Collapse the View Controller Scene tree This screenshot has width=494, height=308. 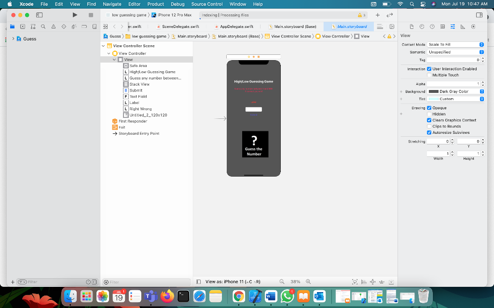point(103,46)
